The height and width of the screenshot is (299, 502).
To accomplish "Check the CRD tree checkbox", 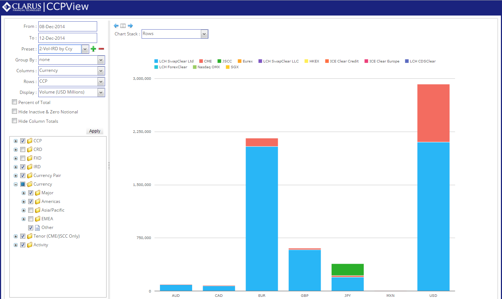I will tap(23, 149).
